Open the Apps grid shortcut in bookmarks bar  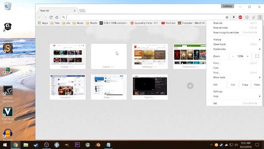click(x=43, y=23)
